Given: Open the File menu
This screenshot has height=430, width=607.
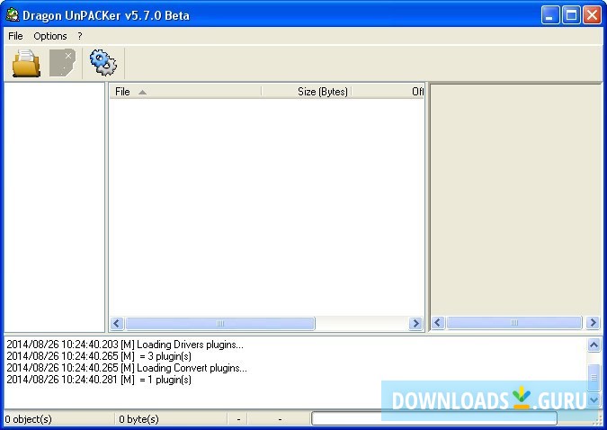Looking at the screenshot, I should (x=15, y=36).
